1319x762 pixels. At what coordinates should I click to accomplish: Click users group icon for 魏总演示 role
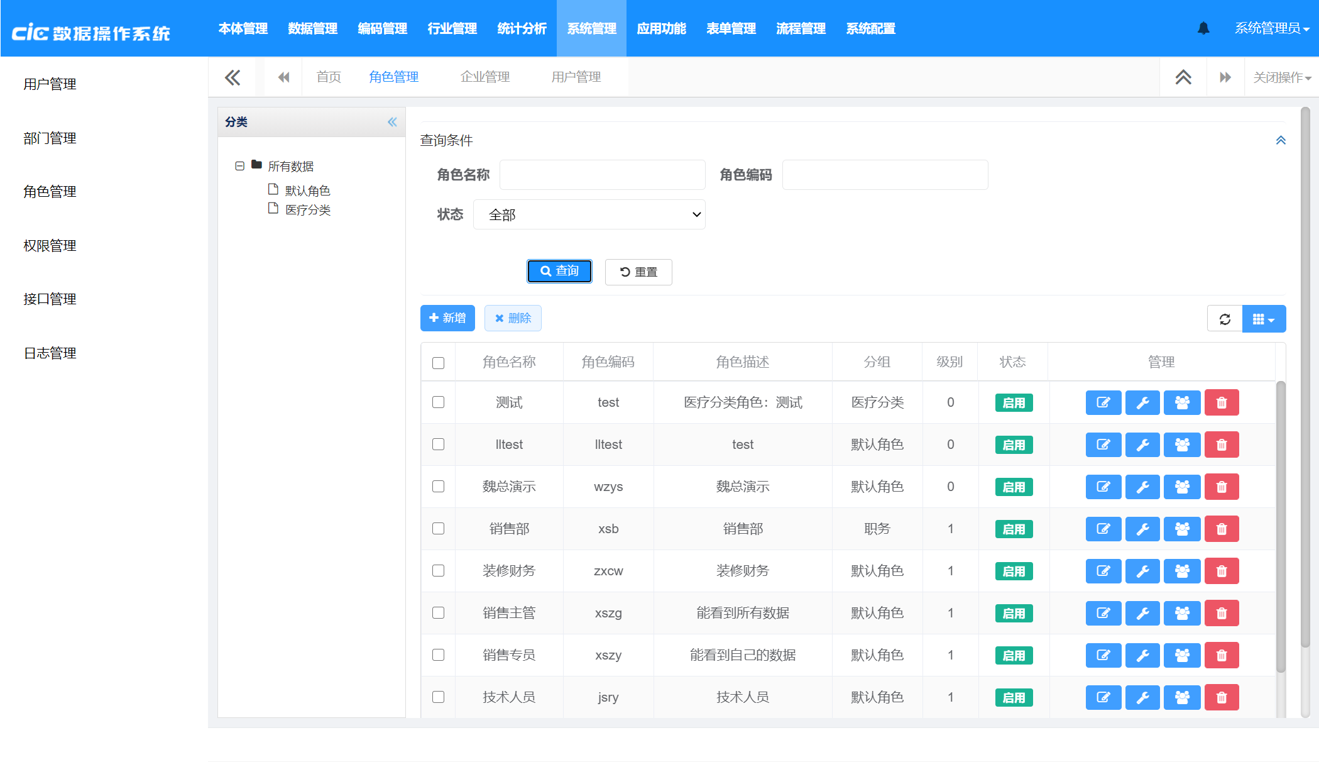pos(1181,487)
